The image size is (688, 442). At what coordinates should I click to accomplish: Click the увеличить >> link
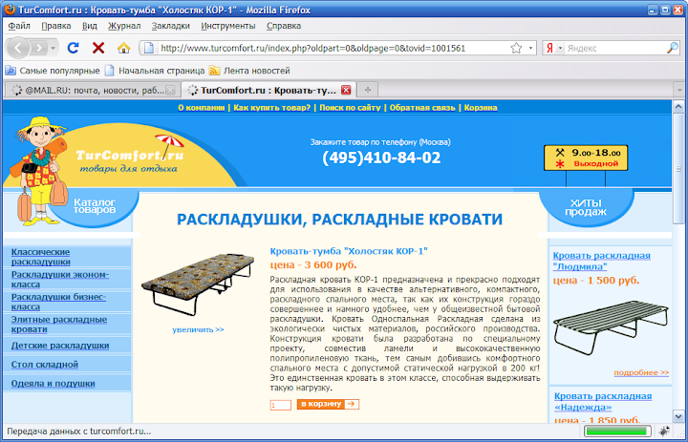198,329
